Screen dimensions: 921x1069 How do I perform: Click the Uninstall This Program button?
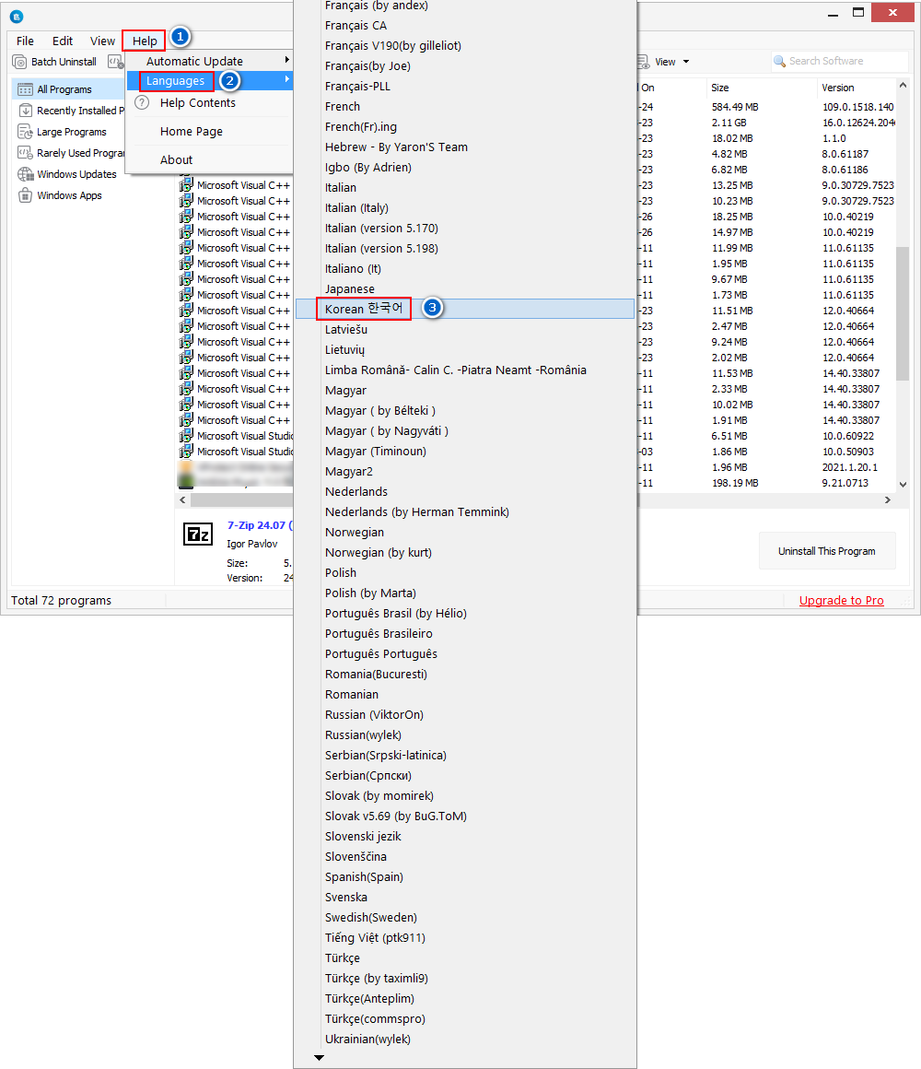827,551
